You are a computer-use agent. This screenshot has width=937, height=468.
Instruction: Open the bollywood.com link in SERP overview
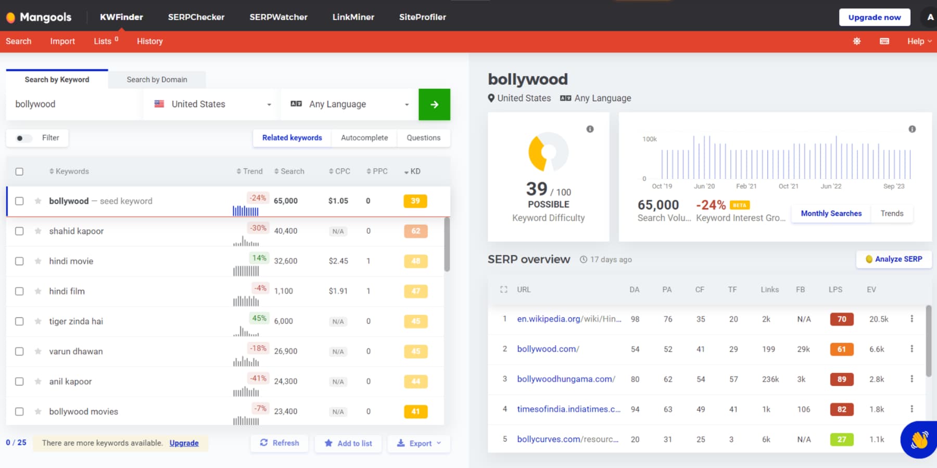tap(547, 349)
